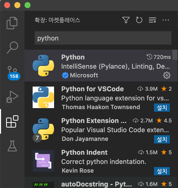Click the 4.5 star rating
Screen dimensions: 178x188
pos(164,121)
